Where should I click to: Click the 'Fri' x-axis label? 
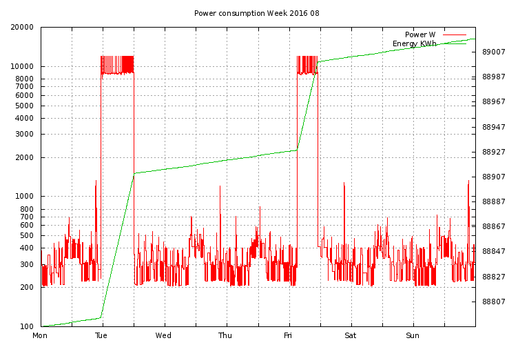click(x=287, y=335)
